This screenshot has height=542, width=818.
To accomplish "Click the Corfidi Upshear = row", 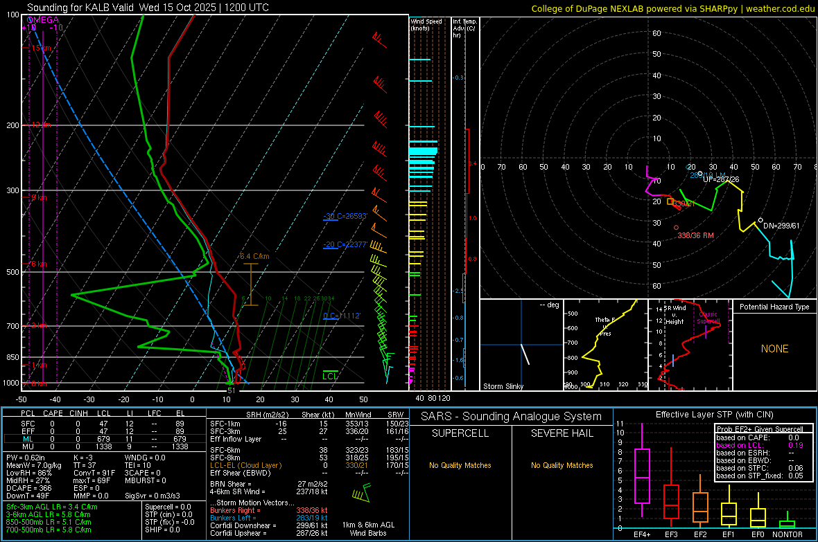I will (269, 533).
